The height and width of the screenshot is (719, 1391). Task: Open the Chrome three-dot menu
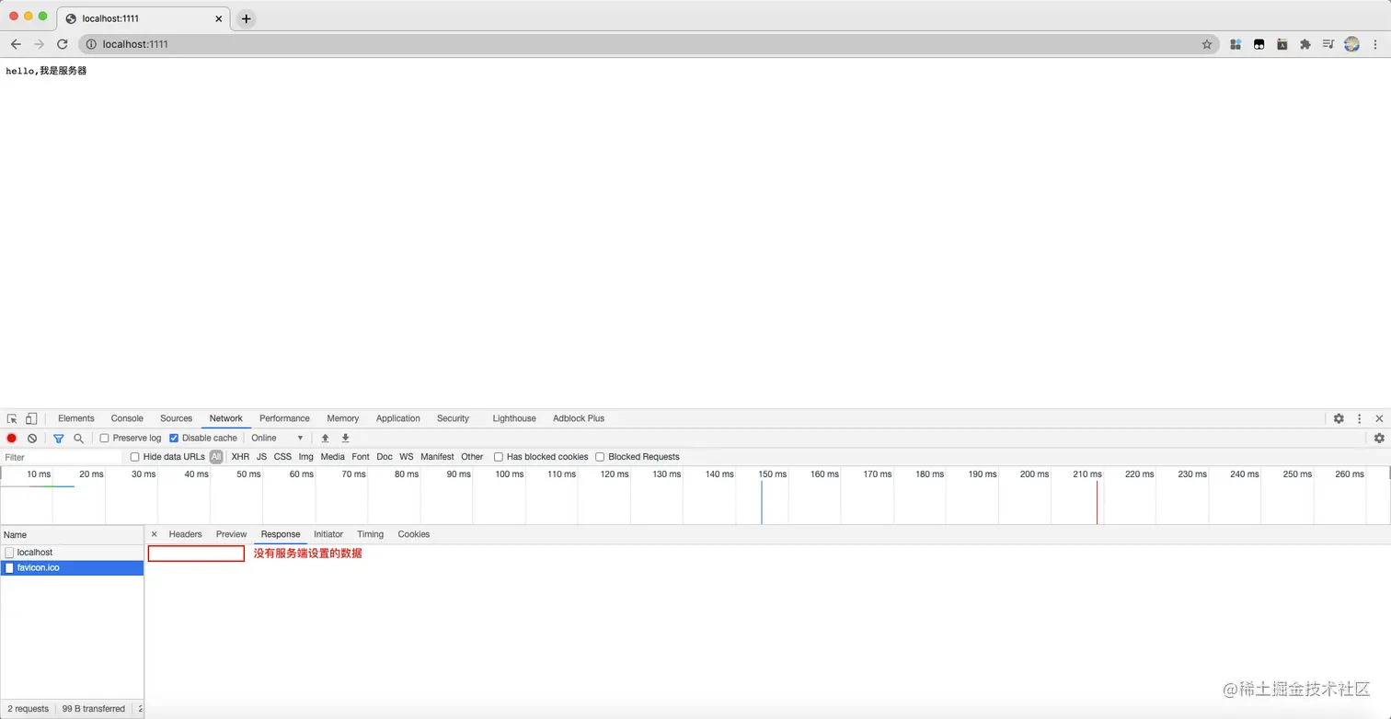click(1376, 44)
